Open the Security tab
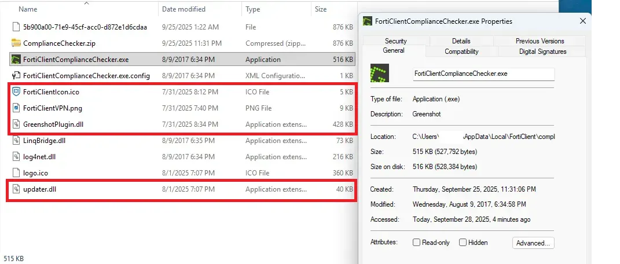 pos(396,41)
